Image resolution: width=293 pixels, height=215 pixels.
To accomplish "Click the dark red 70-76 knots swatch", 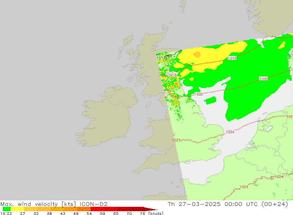I will coord(137,209).
